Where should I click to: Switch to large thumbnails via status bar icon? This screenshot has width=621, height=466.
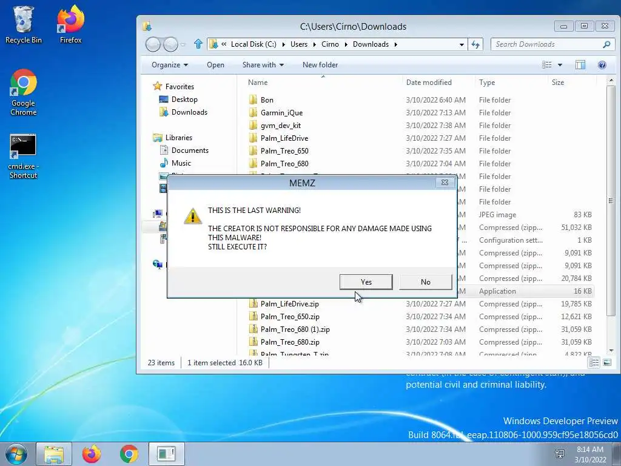[606, 362]
